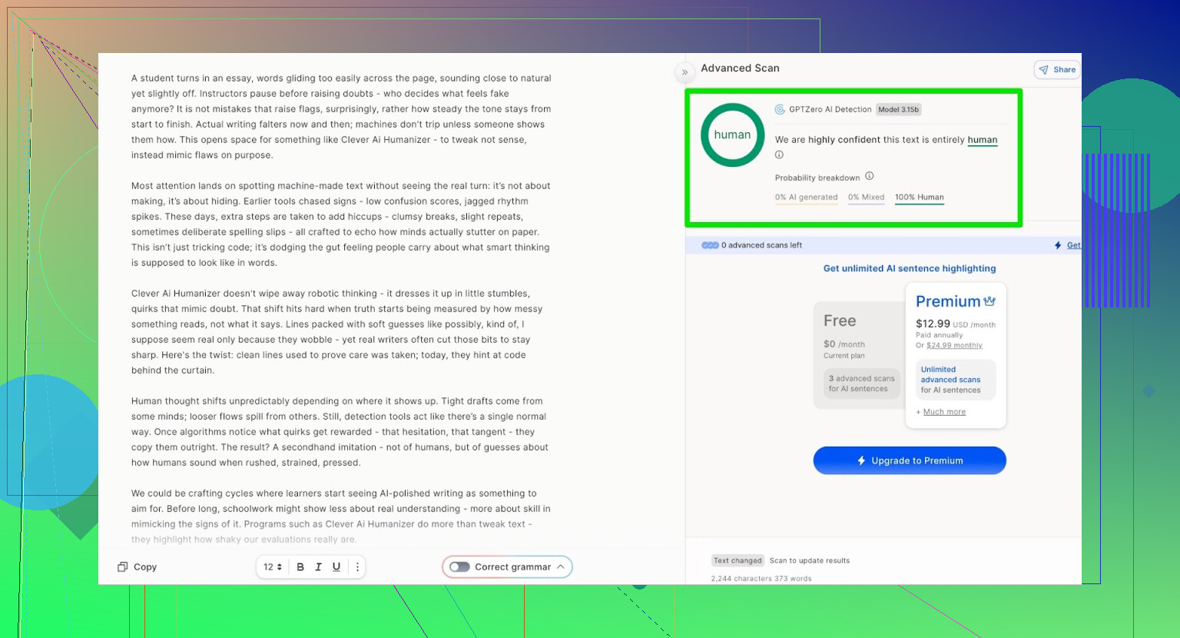
Task: Click the Share button
Action: tap(1057, 70)
